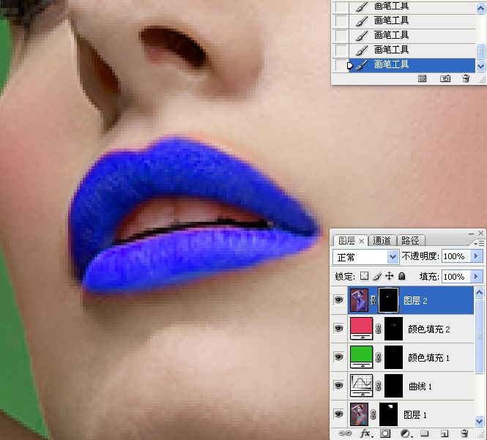Open the 不透明度 opacity slider arrow
This screenshot has width=487, height=440.
475,256
